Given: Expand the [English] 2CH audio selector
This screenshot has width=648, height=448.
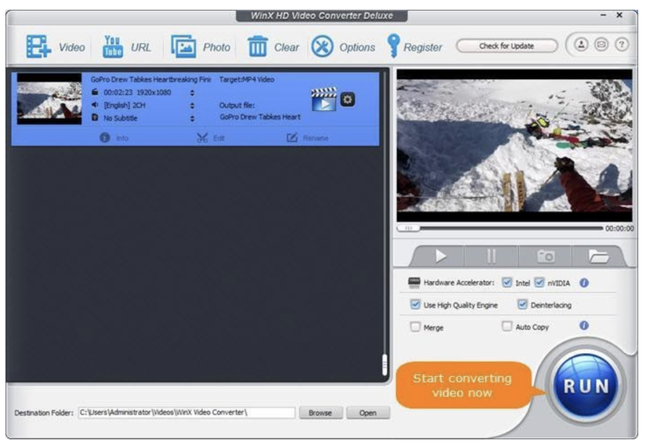Looking at the screenshot, I should point(192,106).
